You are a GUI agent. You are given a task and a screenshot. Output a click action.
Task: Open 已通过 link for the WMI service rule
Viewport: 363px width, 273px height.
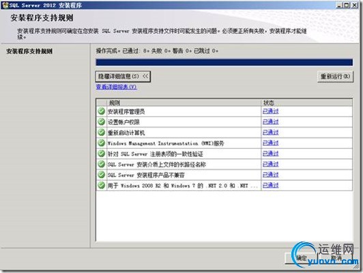271,143
